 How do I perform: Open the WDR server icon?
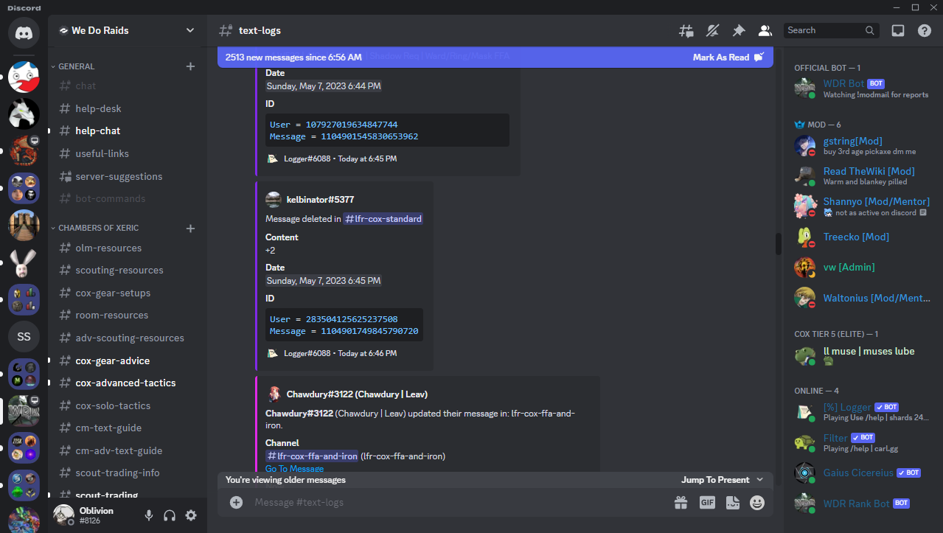[x=24, y=411]
